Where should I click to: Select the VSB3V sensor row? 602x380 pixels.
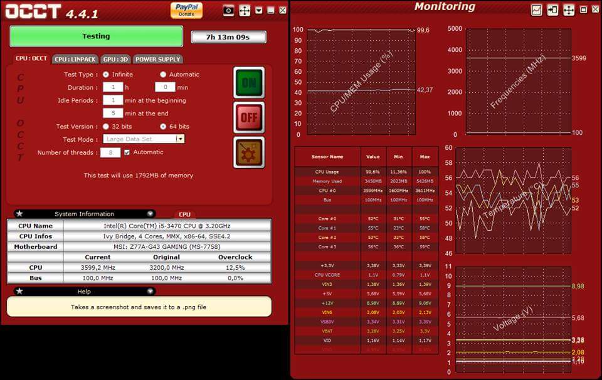[x=367, y=322]
